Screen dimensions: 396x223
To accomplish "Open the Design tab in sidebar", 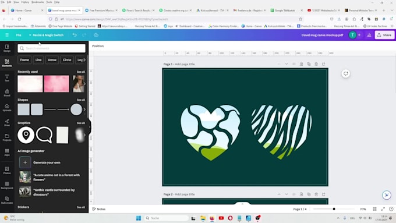I will point(7,48).
